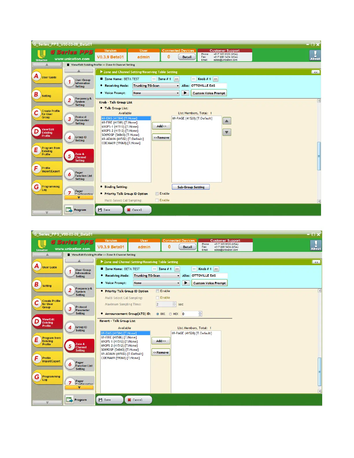Image resolution: width=354 pixels, height=458 pixels.
Task: Open Profile Import/Export in bottom window
Action: (x=48, y=359)
